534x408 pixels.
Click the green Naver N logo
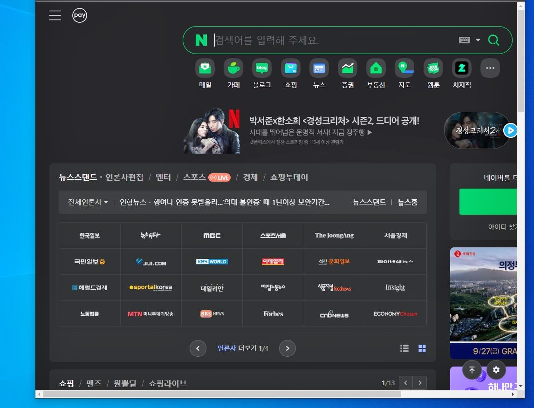201,40
